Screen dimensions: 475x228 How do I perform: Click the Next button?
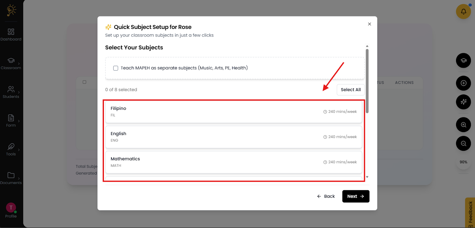click(356, 196)
